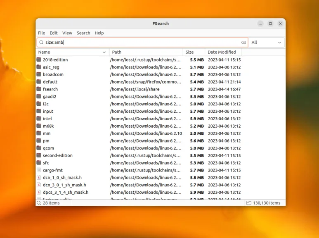
Task: Toggle Name column sort arrow
Action: pyautogui.click(x=104, y=52)
